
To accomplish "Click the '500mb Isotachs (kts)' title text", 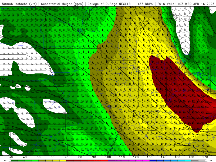I will coord(19,4).
